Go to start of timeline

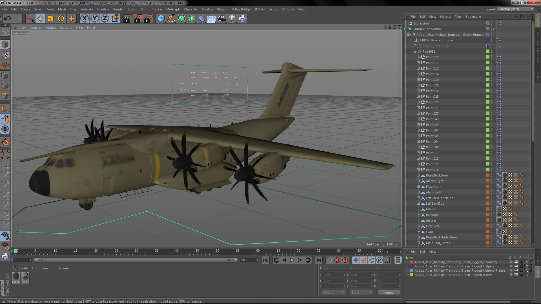(x=265, y=260)
